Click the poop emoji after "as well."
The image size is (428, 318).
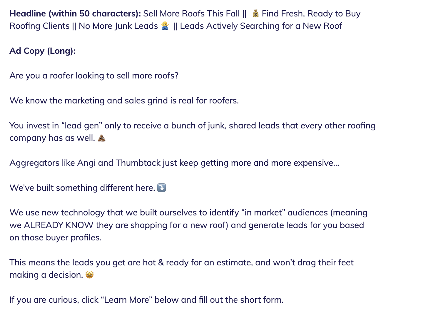(x=101, y=138)
